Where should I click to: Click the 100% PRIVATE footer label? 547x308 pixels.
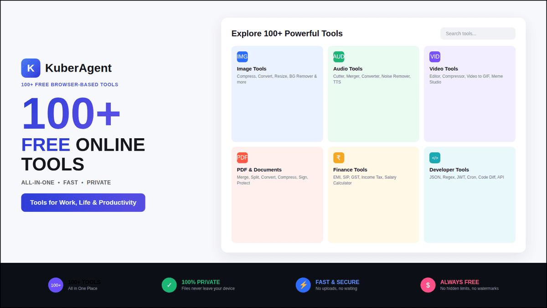[201, 282]
